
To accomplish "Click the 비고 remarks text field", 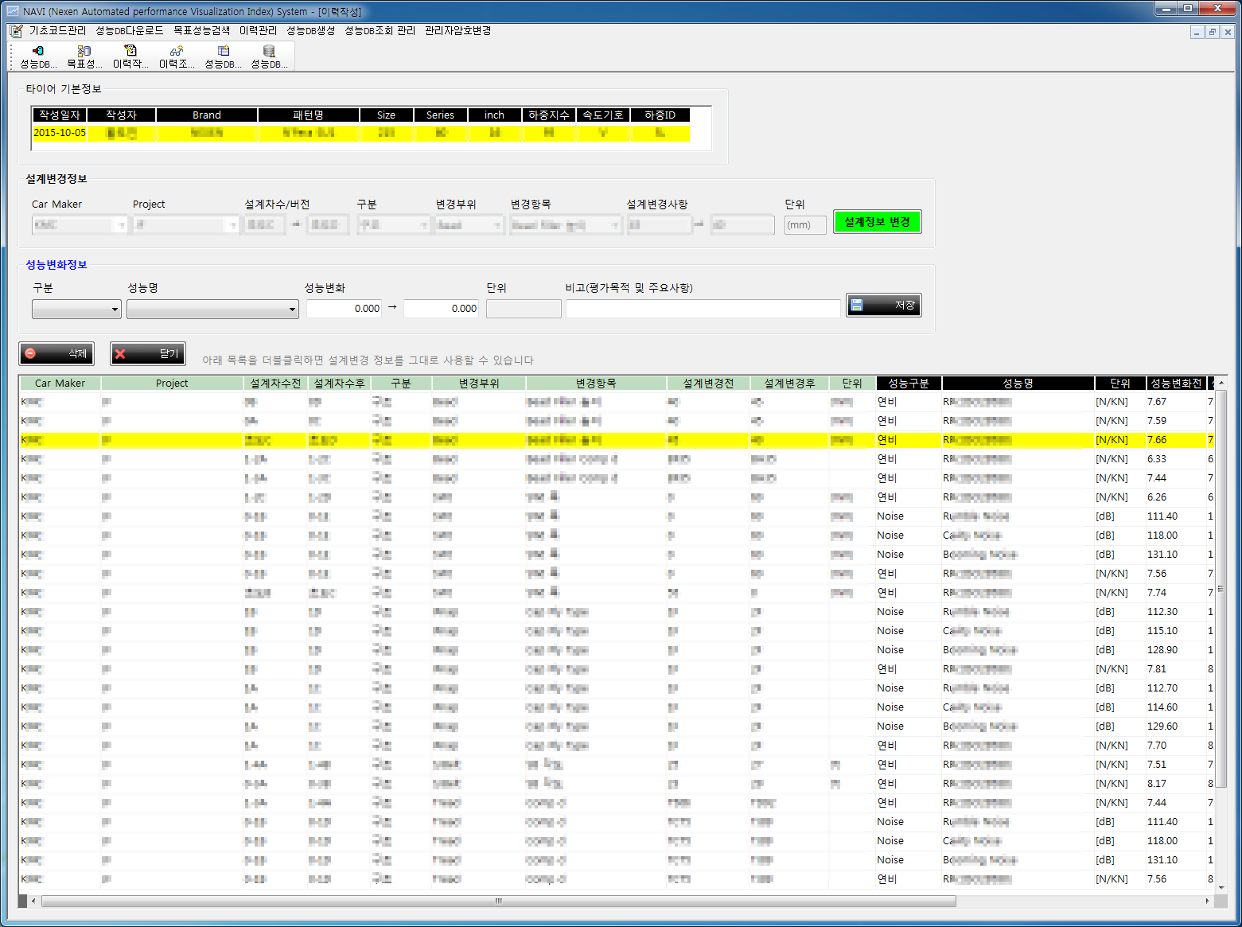I will 703,309.
